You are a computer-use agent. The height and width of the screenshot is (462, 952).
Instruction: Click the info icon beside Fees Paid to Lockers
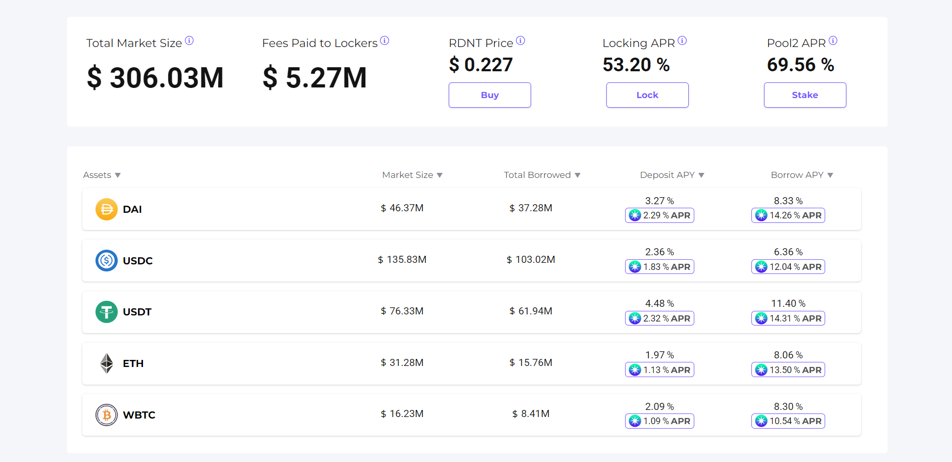point(385,40)
